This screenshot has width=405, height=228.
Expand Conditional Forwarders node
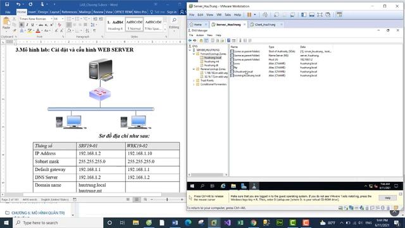tap(194, 84)
